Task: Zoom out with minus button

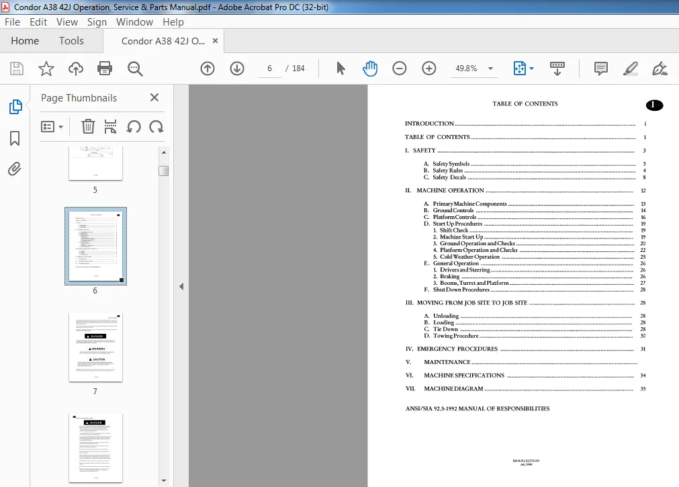Action: [x=399, y=69]
